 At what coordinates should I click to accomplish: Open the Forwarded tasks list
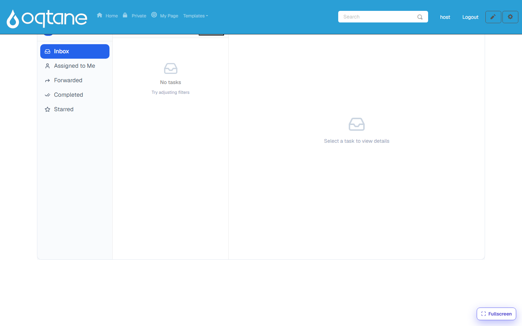pyautogui.click(x=75, y=80)
